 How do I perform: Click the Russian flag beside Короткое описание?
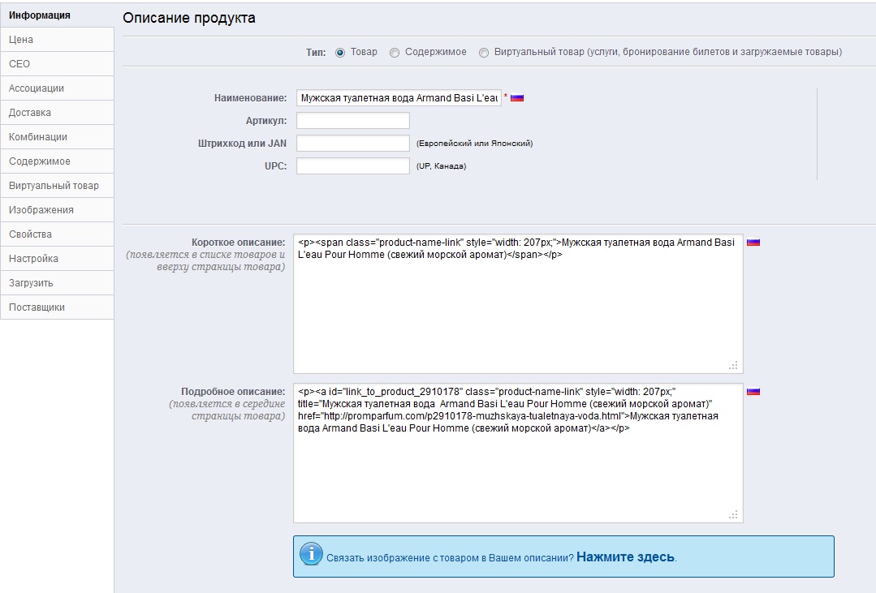click(x=753, y=243)
